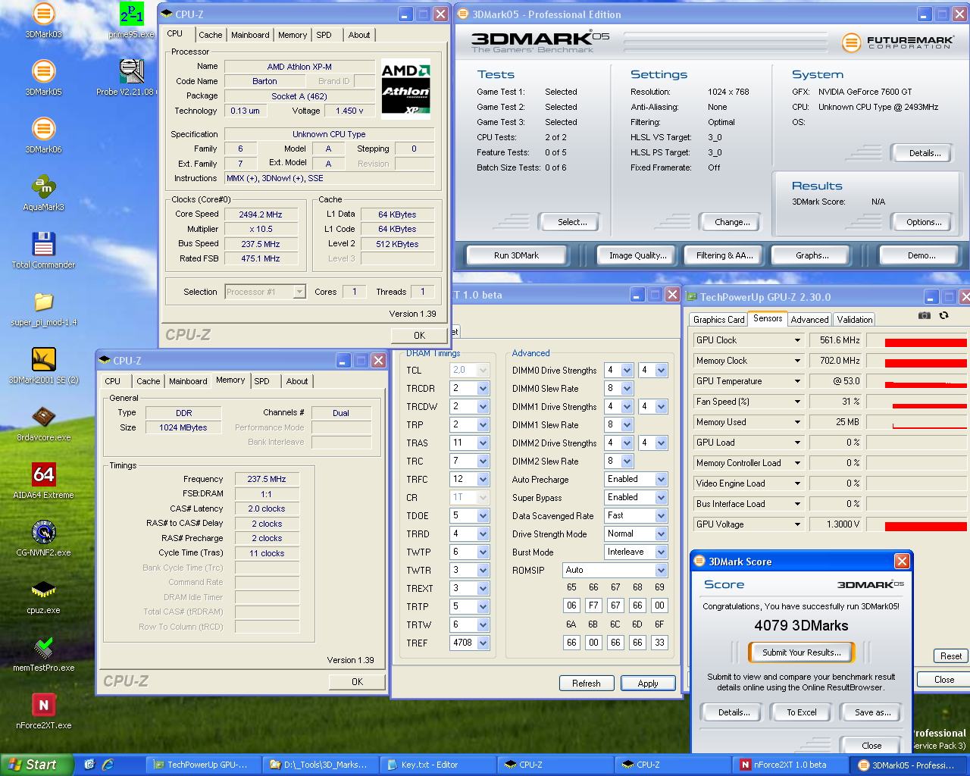Select SPD tab in lower CPU-Z window
This screenshot has width=970, height=776.
point(261,381)
